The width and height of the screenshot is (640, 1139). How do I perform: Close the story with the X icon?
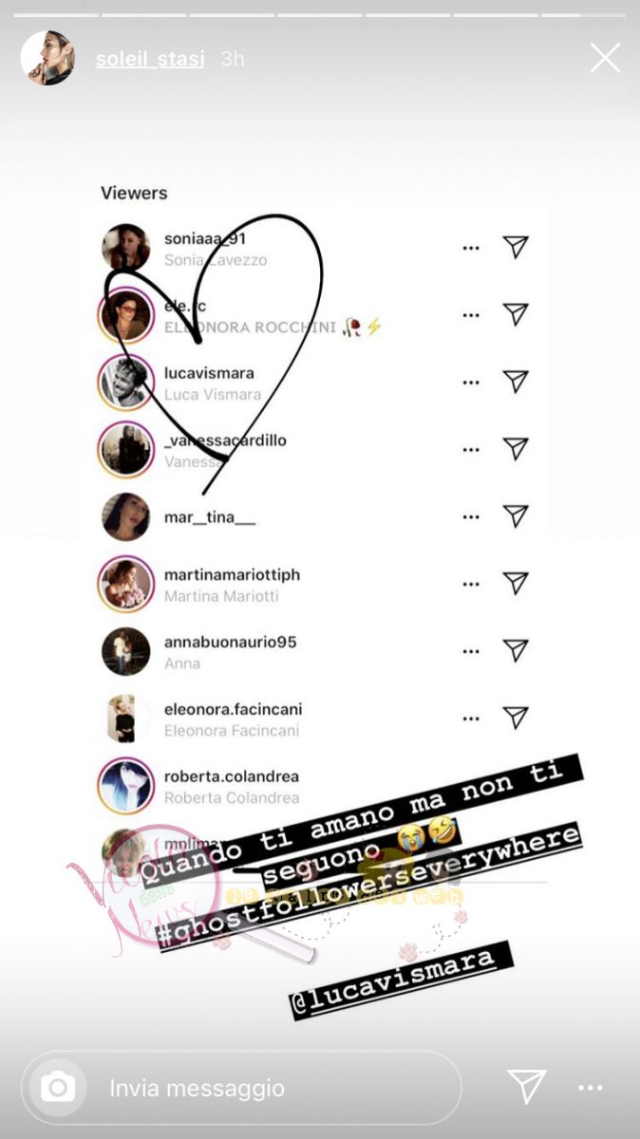605,58
